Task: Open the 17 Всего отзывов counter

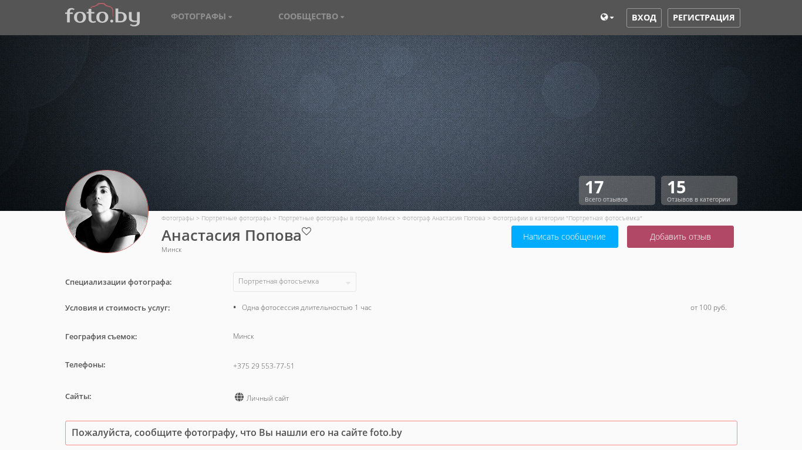Action: (617, 190)
